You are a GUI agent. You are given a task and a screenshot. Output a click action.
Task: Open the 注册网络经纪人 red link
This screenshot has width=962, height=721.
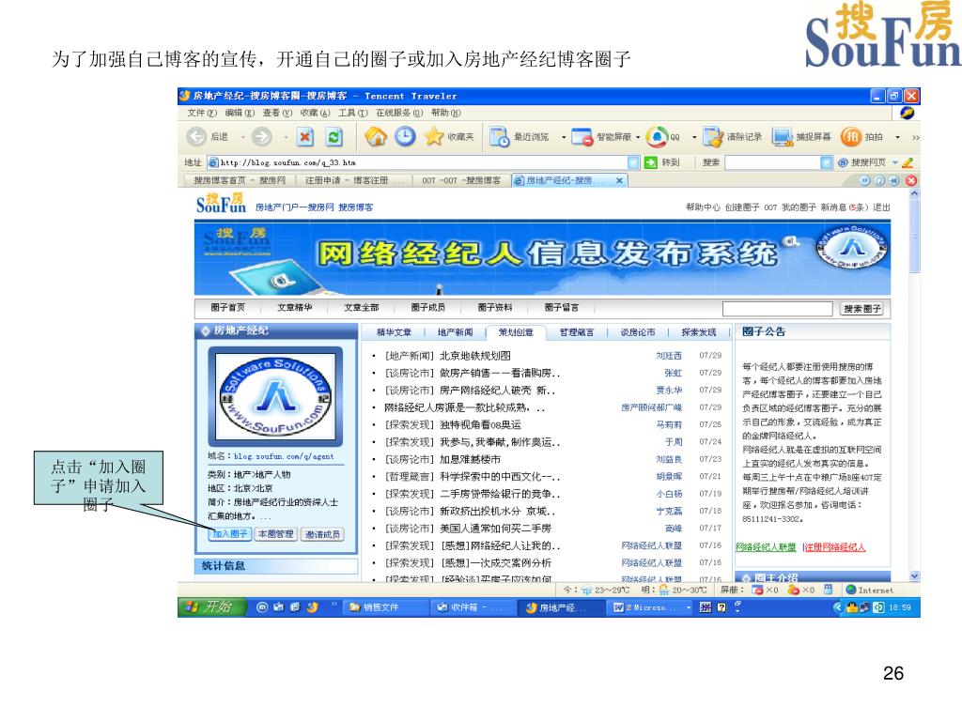coord(835,547)
